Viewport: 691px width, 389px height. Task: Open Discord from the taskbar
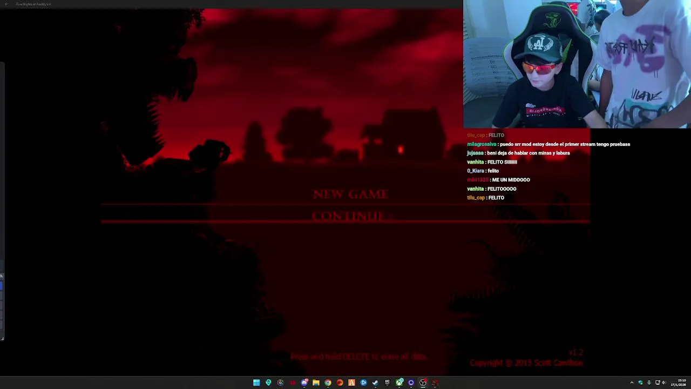(304, 383)
